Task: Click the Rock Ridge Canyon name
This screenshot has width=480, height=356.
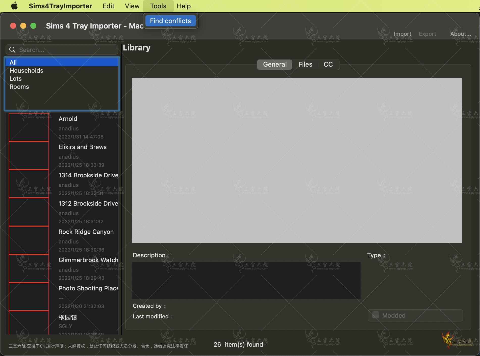Action: tap(86, 232)
